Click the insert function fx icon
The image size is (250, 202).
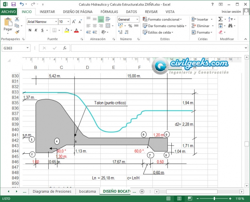pyautogui.click(x=64, y=48)
